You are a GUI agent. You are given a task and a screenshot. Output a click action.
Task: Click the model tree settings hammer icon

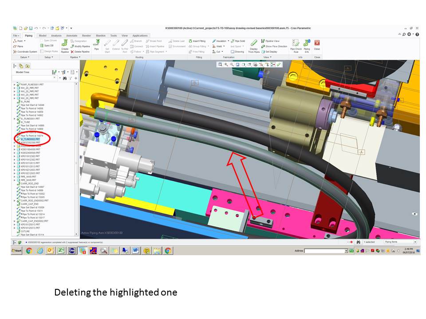click(63, 72)
